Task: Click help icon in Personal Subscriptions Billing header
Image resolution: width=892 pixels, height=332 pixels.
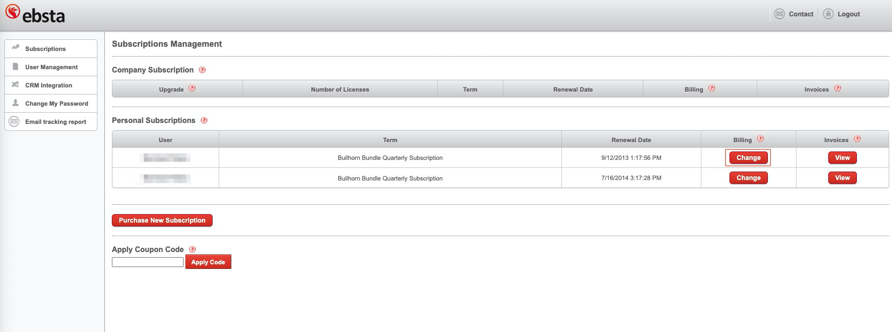Action: pyautogui.click(x=760, y=139)
